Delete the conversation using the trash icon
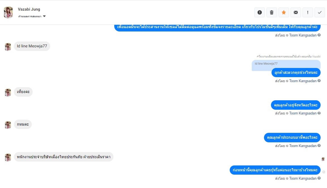The height and width of the screenshot is (188, 327). (x=272, y=13)
